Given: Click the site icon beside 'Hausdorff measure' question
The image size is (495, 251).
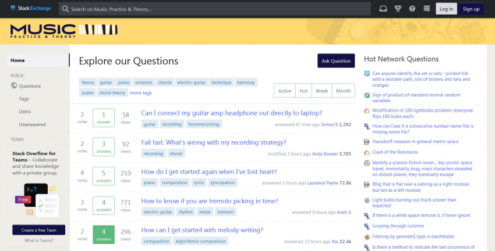Looking at the screenshot, I should pos(367,142).
